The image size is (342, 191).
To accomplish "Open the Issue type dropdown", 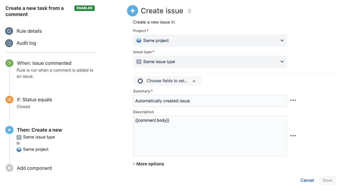I will (x=210, y=62).
